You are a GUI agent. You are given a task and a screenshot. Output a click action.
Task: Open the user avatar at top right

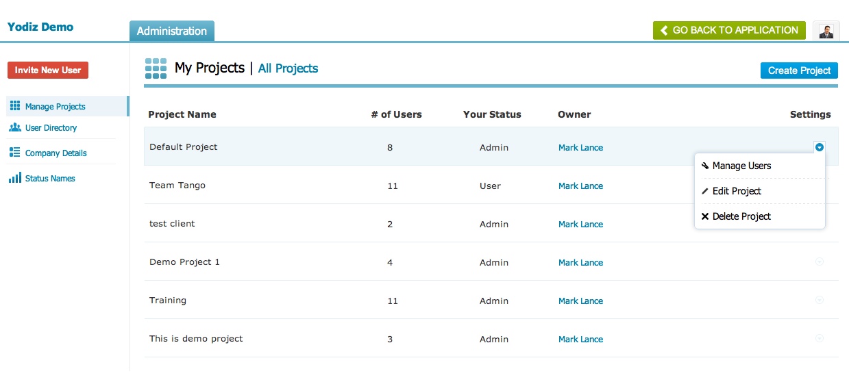pos(826,31)
